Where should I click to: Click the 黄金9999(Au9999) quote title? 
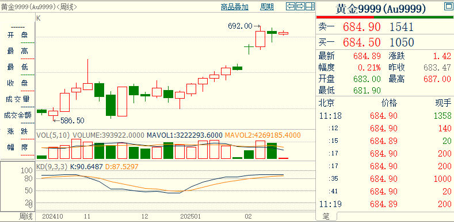coord(381,9)
